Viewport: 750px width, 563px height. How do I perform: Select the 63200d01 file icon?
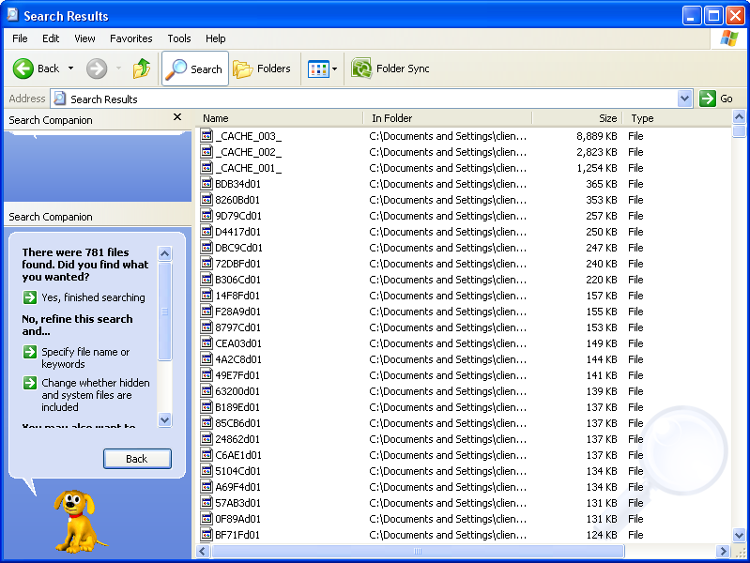(207, 390)
